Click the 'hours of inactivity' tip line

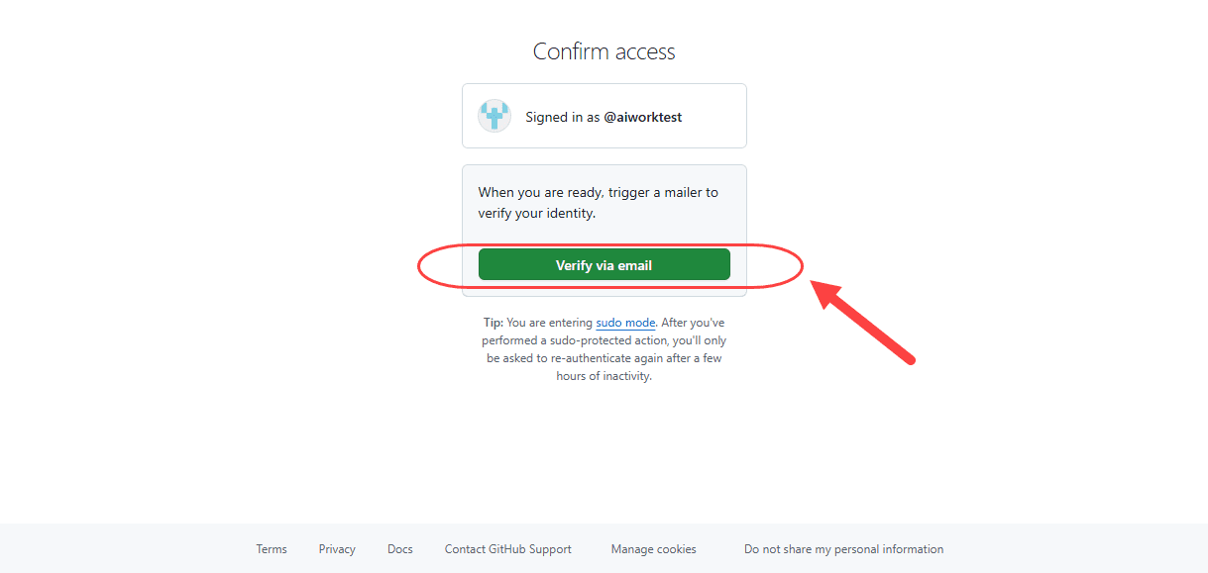[x=604, y=376]
